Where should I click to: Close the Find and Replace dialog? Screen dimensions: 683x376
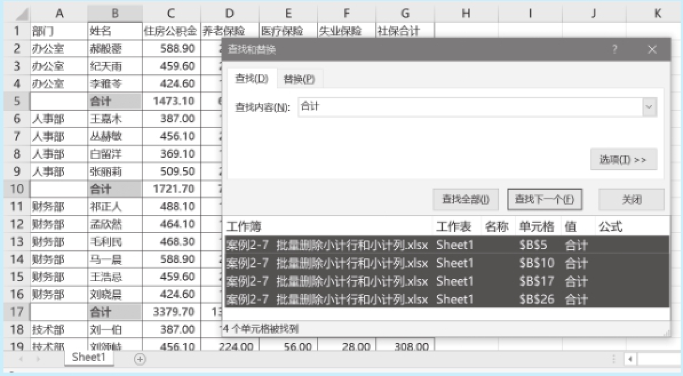(652, 50)
